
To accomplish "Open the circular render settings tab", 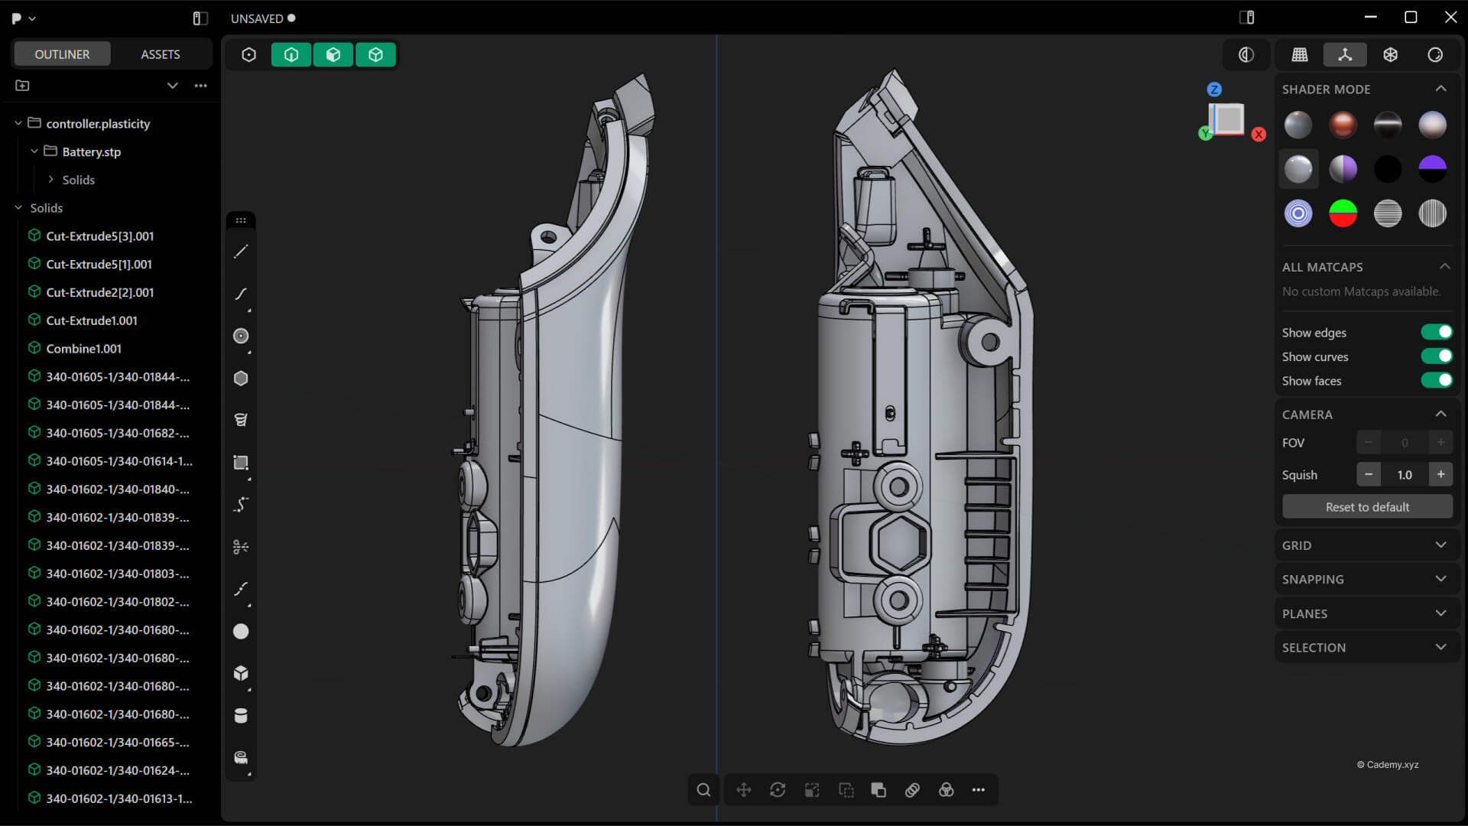I will [x=1435, y=54].
